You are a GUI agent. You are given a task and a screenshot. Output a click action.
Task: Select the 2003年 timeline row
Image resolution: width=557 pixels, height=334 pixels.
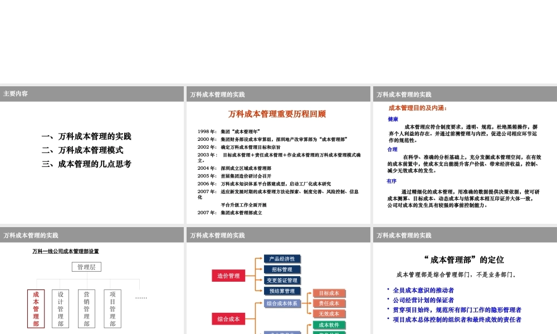[279, 158]
